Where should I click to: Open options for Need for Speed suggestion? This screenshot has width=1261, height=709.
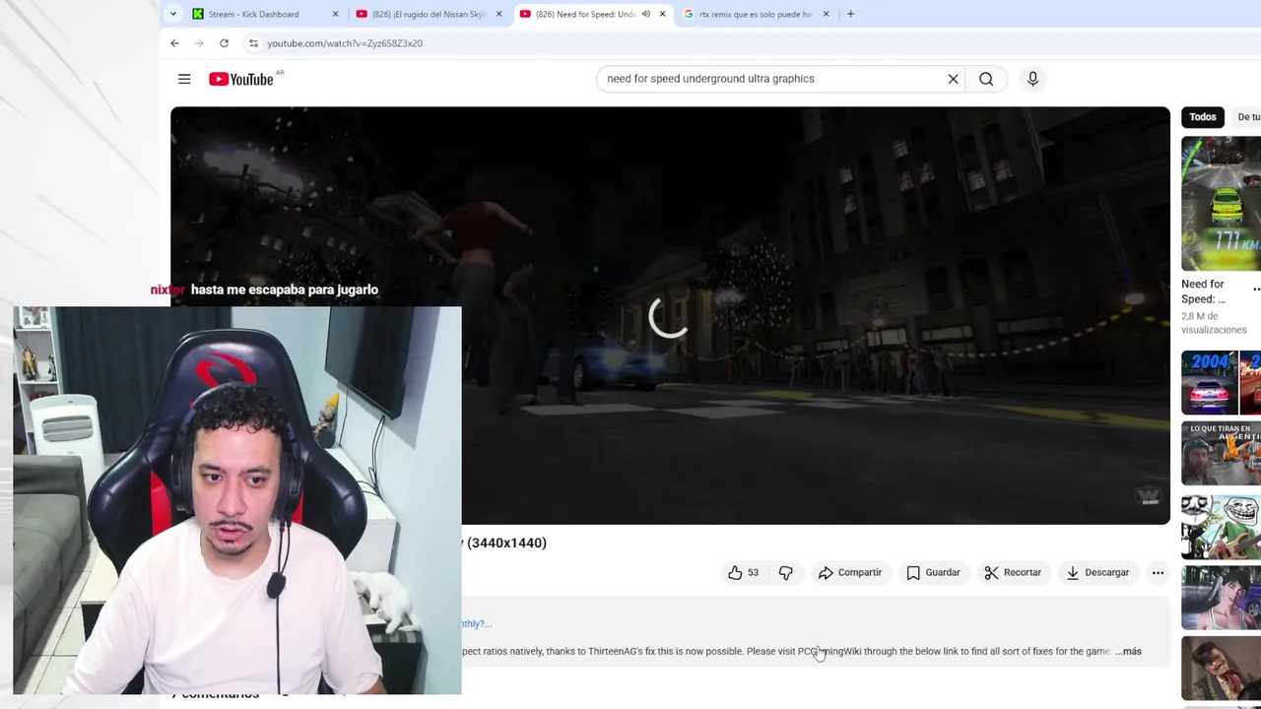point(1256,290)
